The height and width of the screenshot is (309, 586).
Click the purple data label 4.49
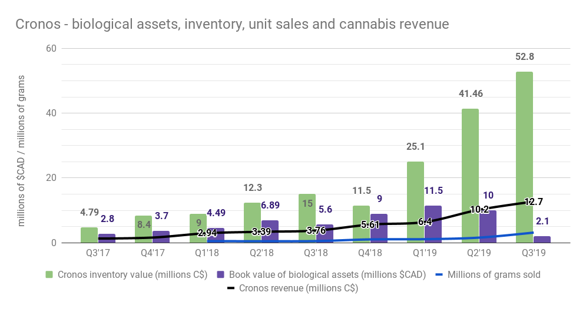[x=216, y=213]
